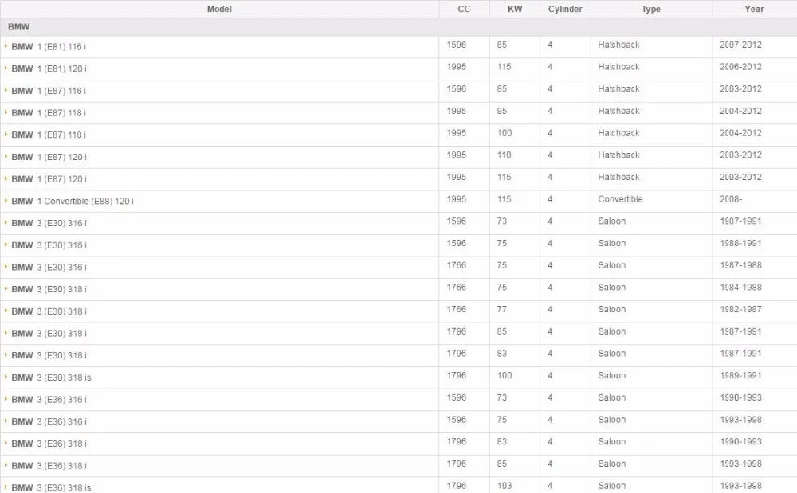797x493 pixels.
Task: Expand arrow beside BMW 1 Convertible (E88) row
Action: [6, 201]
